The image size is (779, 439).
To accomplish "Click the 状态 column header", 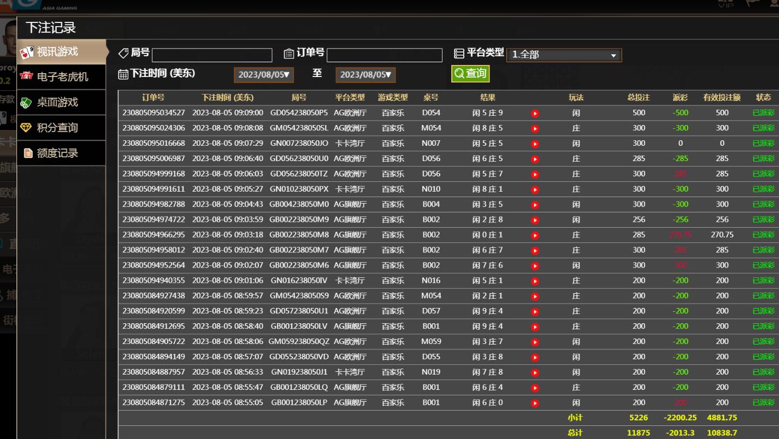I will point(763,98).
